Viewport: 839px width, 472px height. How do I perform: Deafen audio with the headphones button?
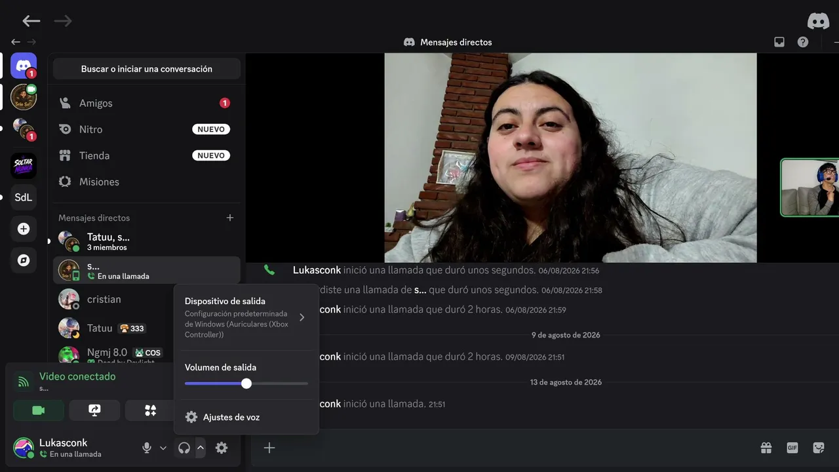tap(184, 448)
